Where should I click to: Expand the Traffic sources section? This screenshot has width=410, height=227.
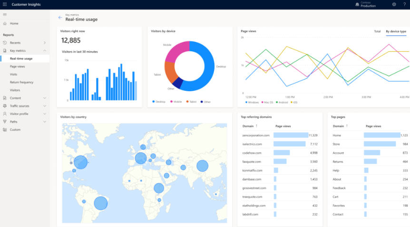pyautogui.click(x=45, y=106)
